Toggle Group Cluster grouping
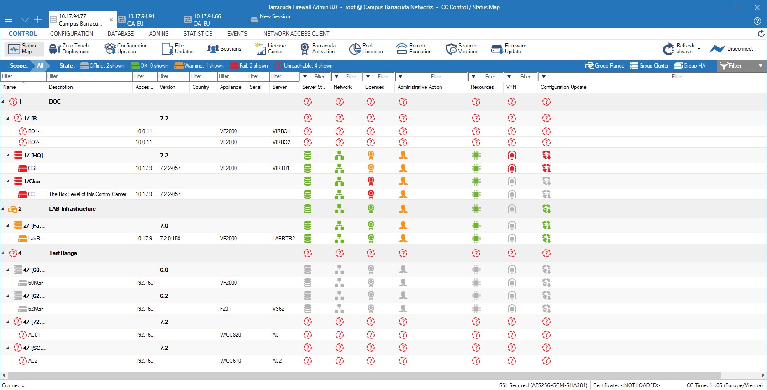This screenshot has height=390, width=767. point(650,66)
